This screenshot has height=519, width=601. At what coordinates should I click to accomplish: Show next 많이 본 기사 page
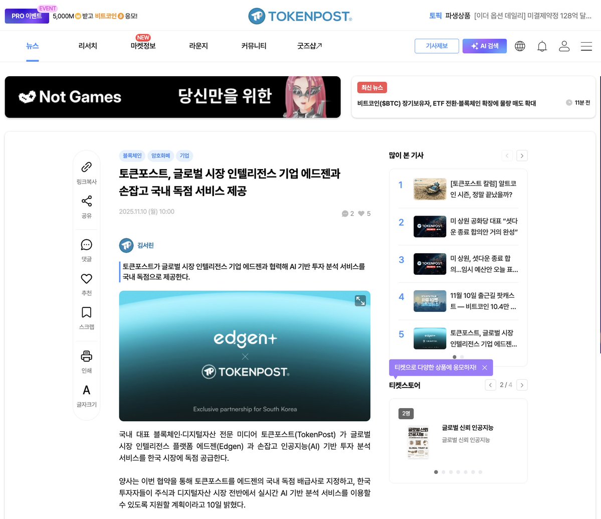pos(522,155)
